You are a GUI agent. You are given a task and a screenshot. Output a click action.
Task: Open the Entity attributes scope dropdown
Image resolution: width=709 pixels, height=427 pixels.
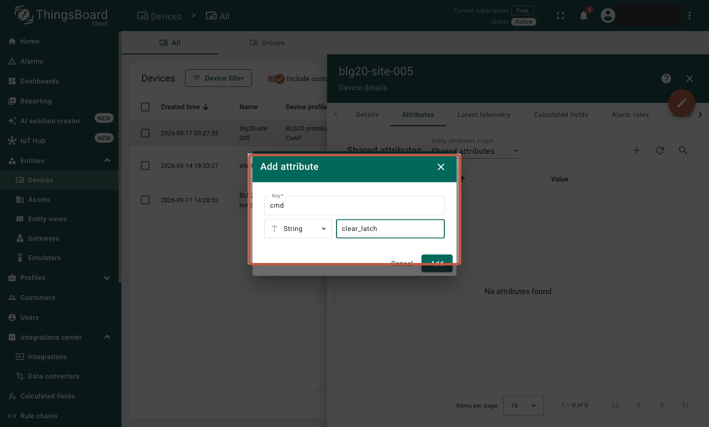click(475, 151)
